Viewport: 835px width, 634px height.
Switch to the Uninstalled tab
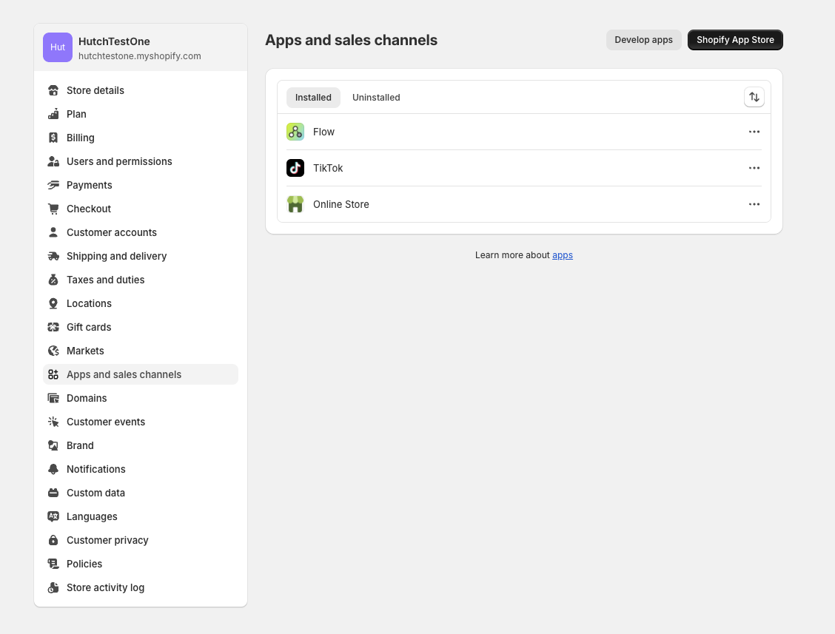tap(376, 98)
